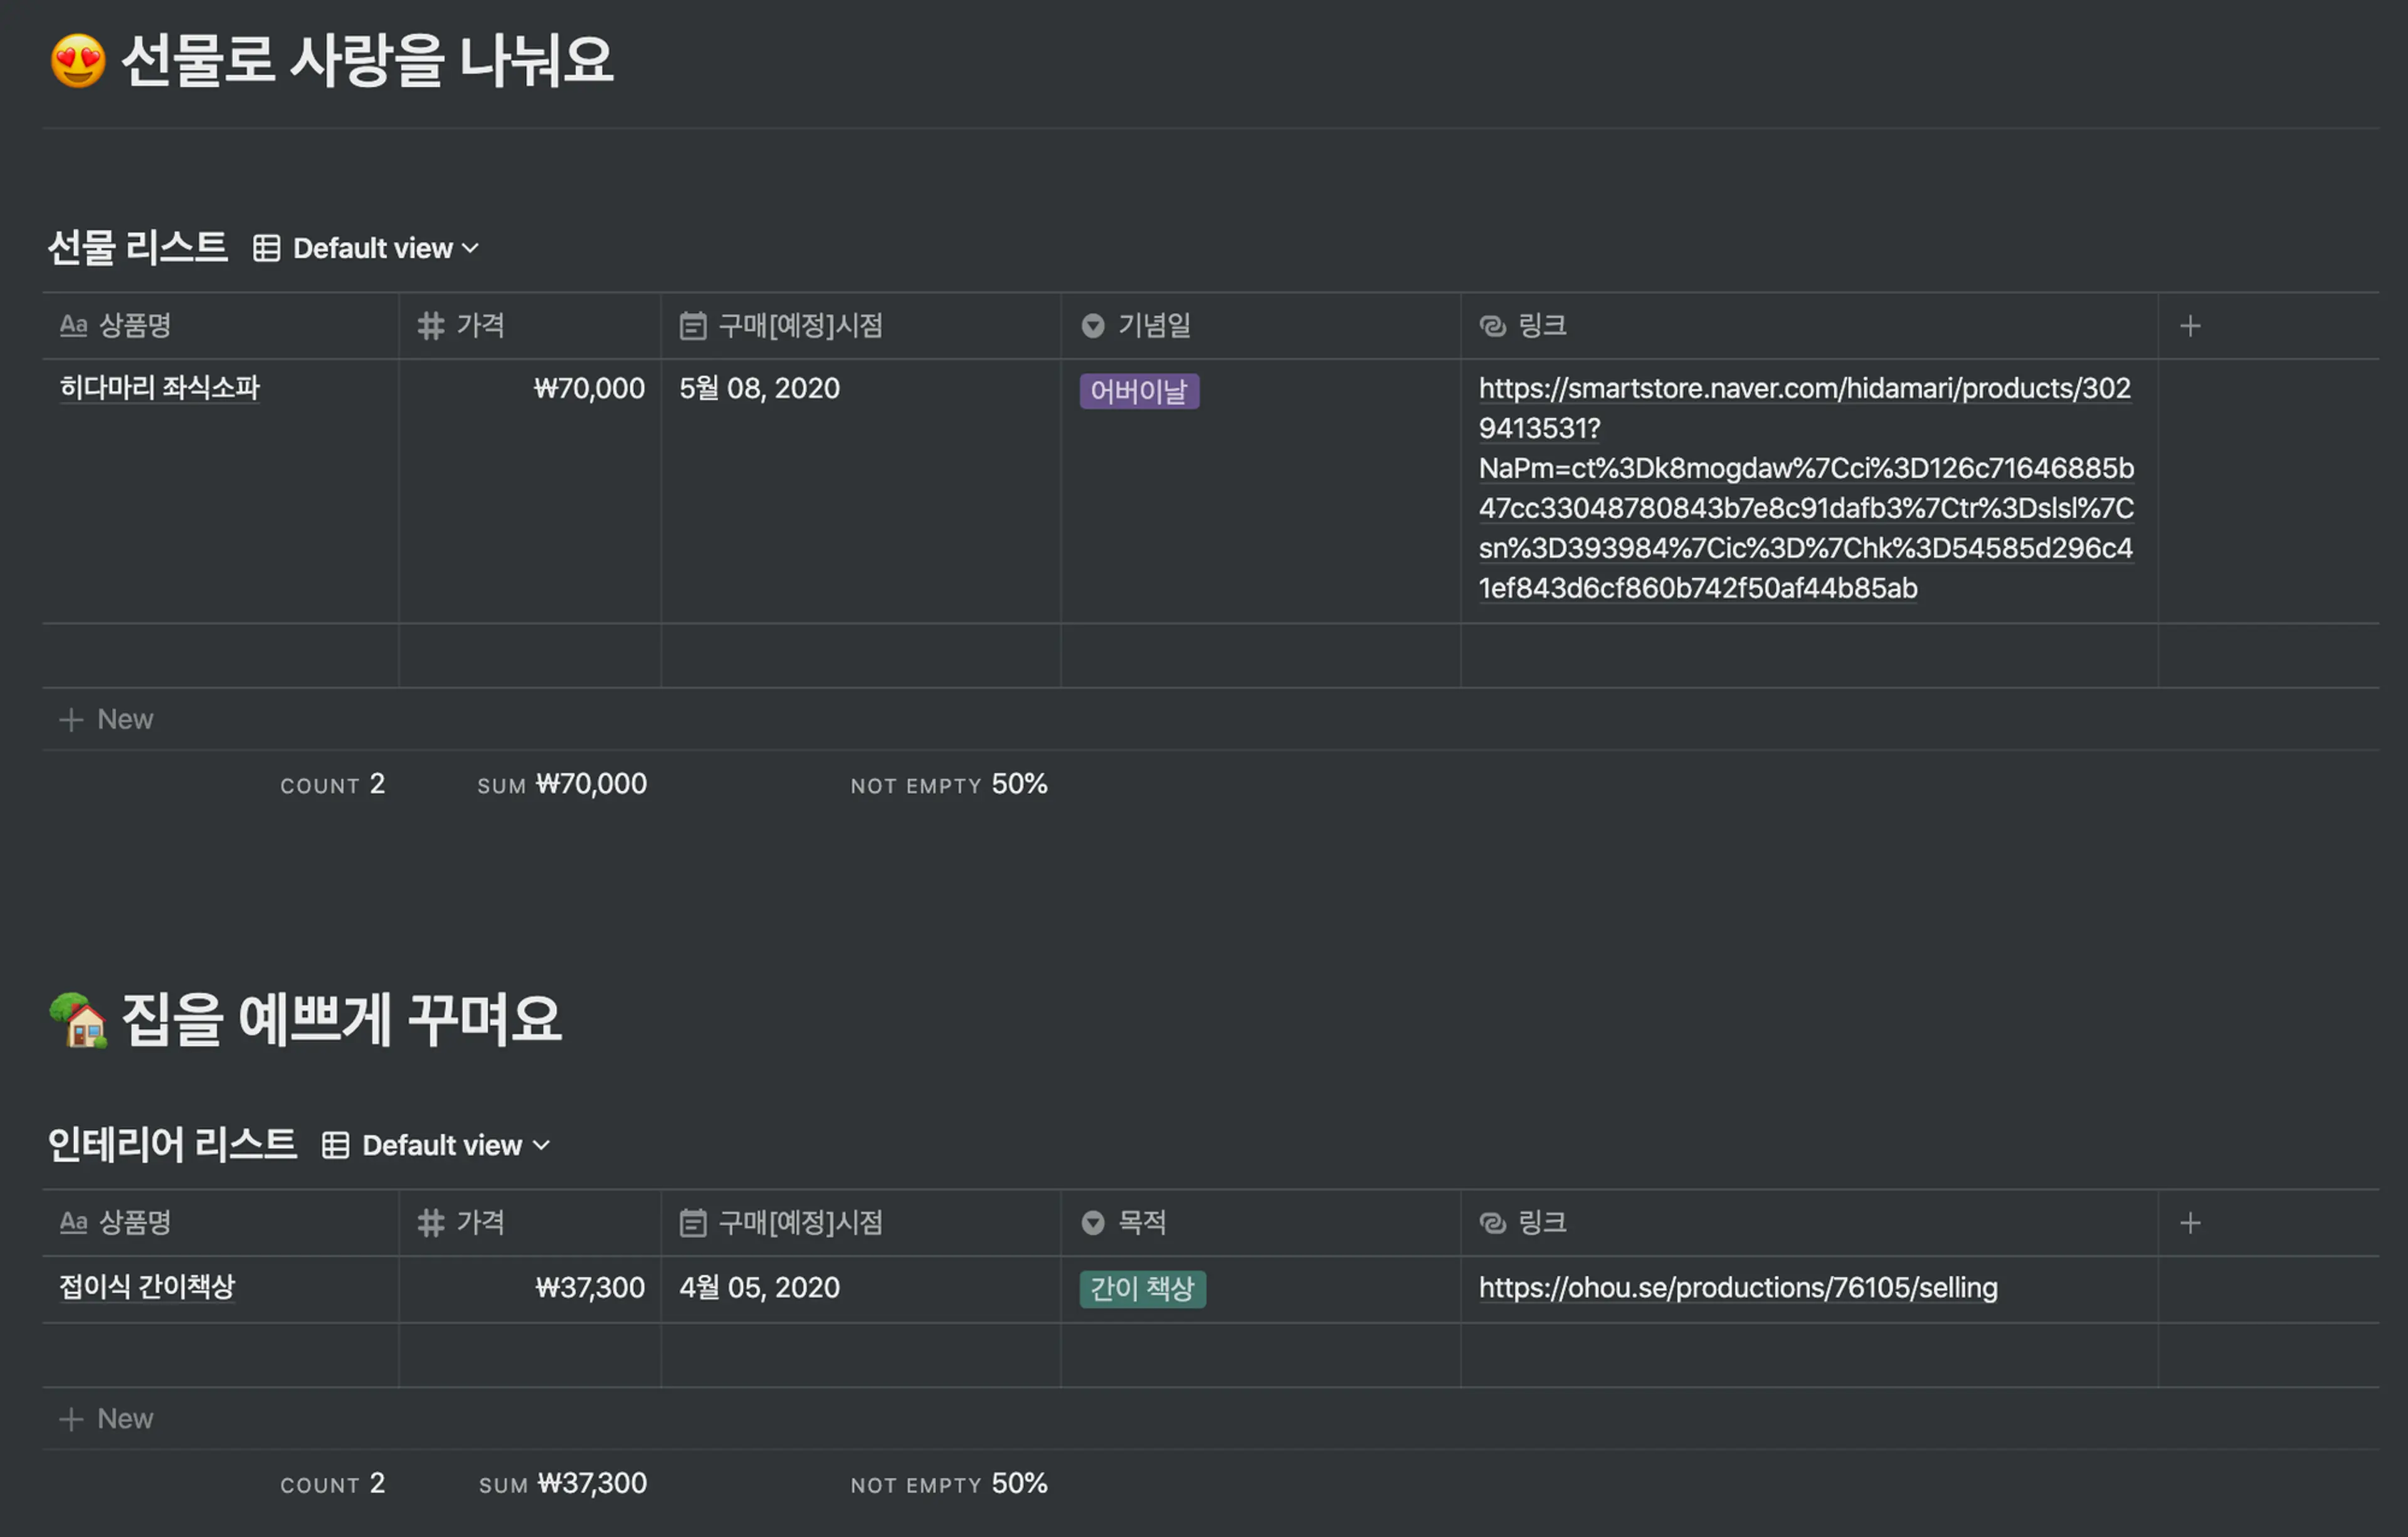Click 구매[예정]시점 header in gift table

coord(860,326)
